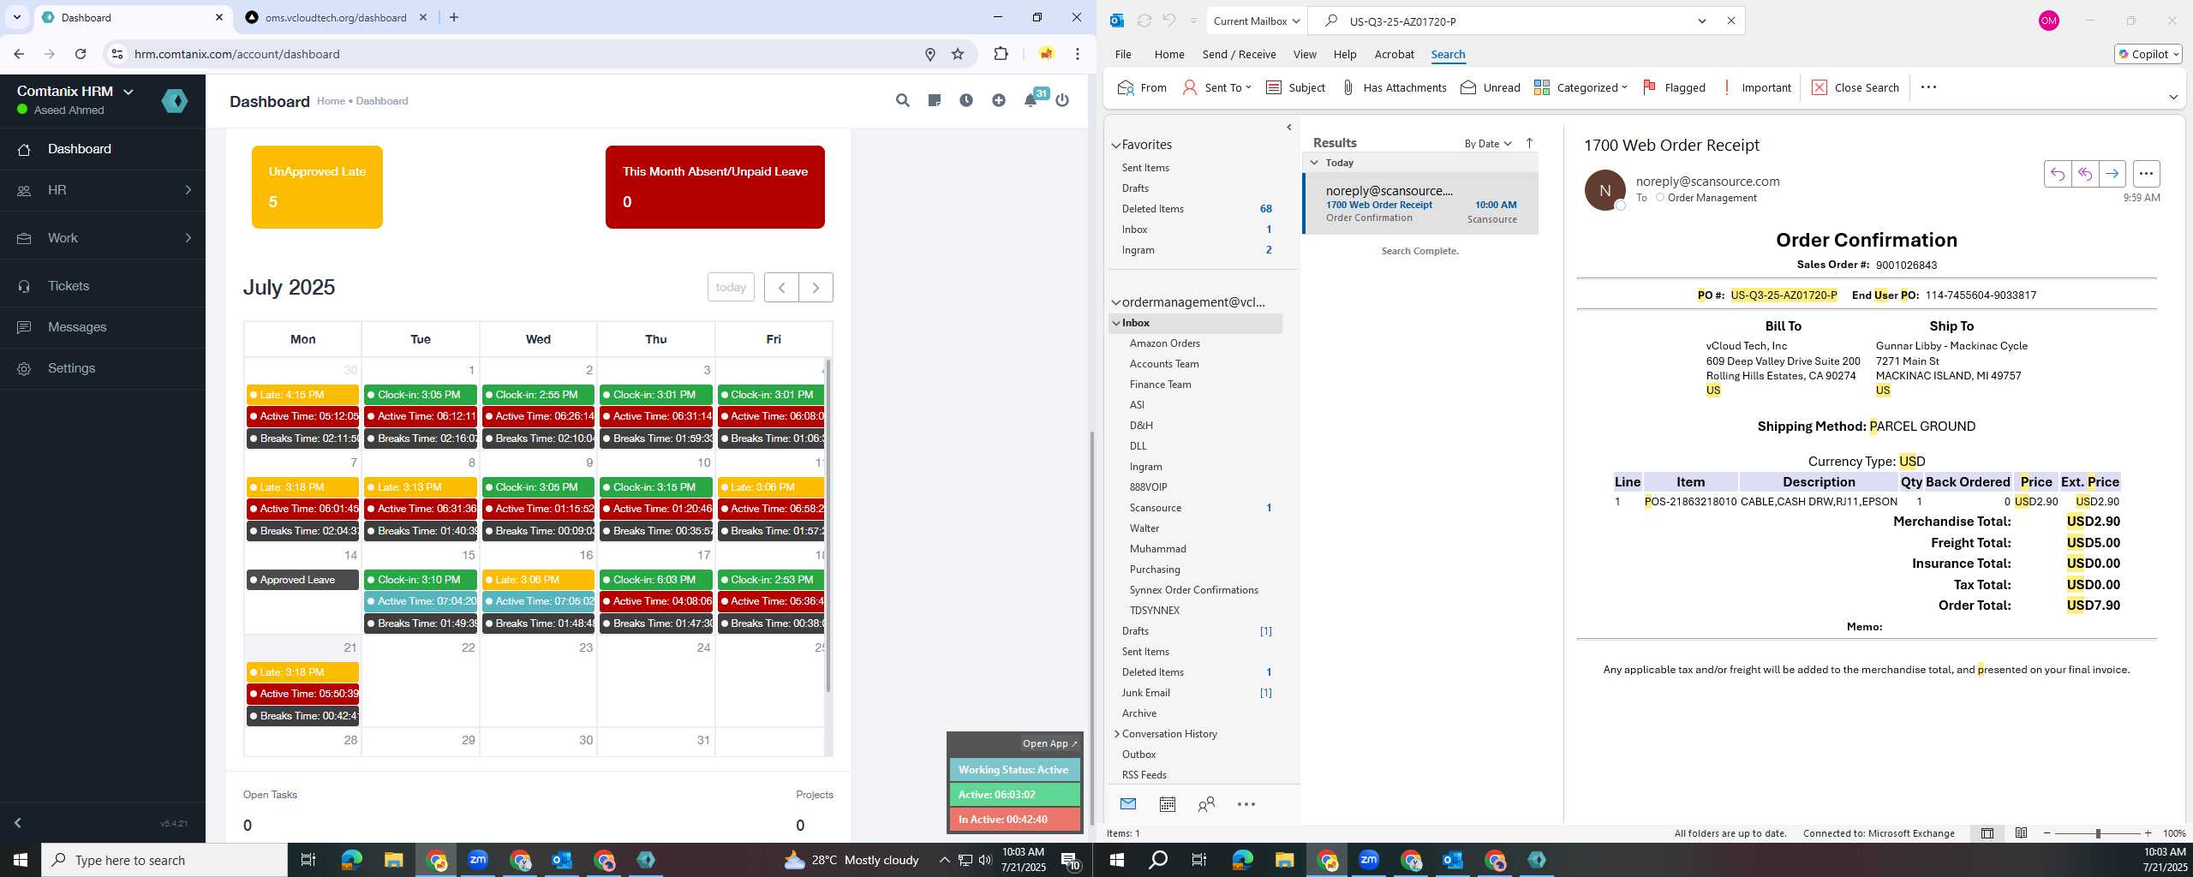Click Reply arrow in Outlook reading pane
This screenshot has width=2193, height=877.
(x=2058, y=174)
